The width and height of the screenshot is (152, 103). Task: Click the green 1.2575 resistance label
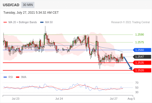tap(140, 42)
